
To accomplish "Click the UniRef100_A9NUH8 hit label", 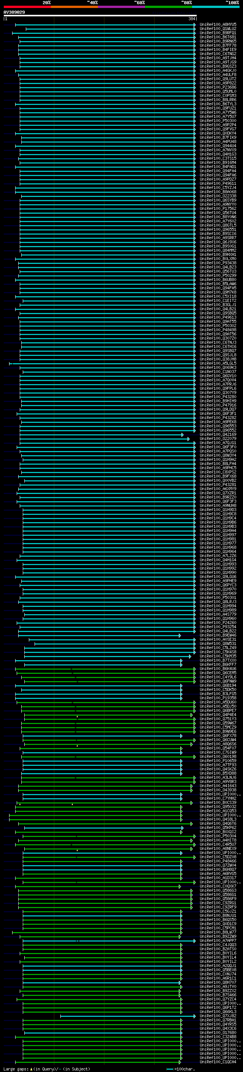I will point(218,506).
